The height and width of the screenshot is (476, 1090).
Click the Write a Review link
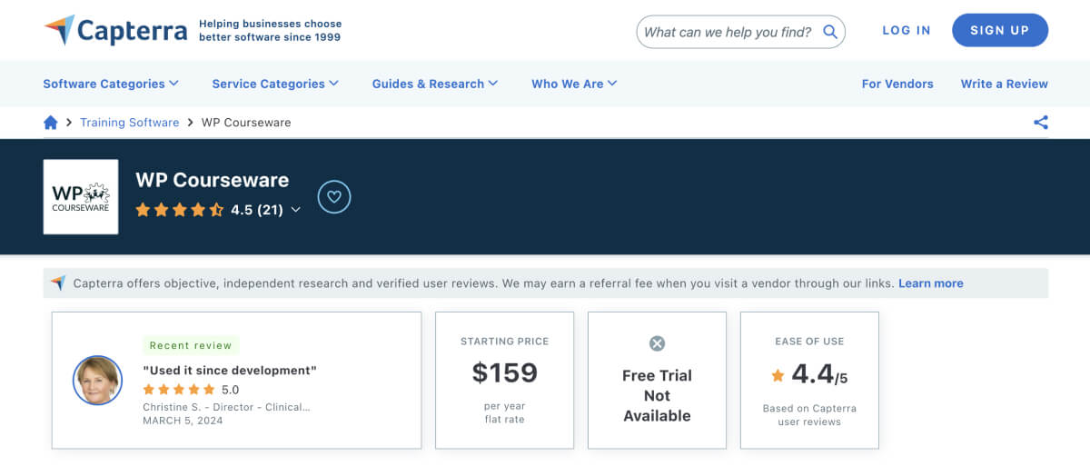coord(1005,84)
